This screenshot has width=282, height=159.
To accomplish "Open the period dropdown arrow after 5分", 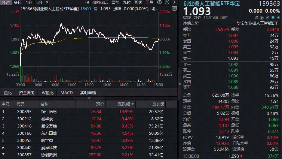I will [x=47, y=2].
